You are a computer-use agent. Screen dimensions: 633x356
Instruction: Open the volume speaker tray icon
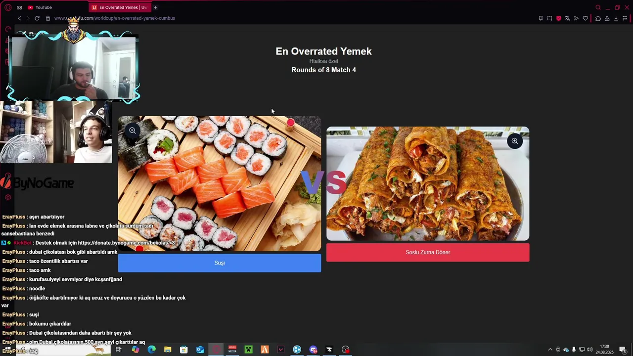click(589, 350)
